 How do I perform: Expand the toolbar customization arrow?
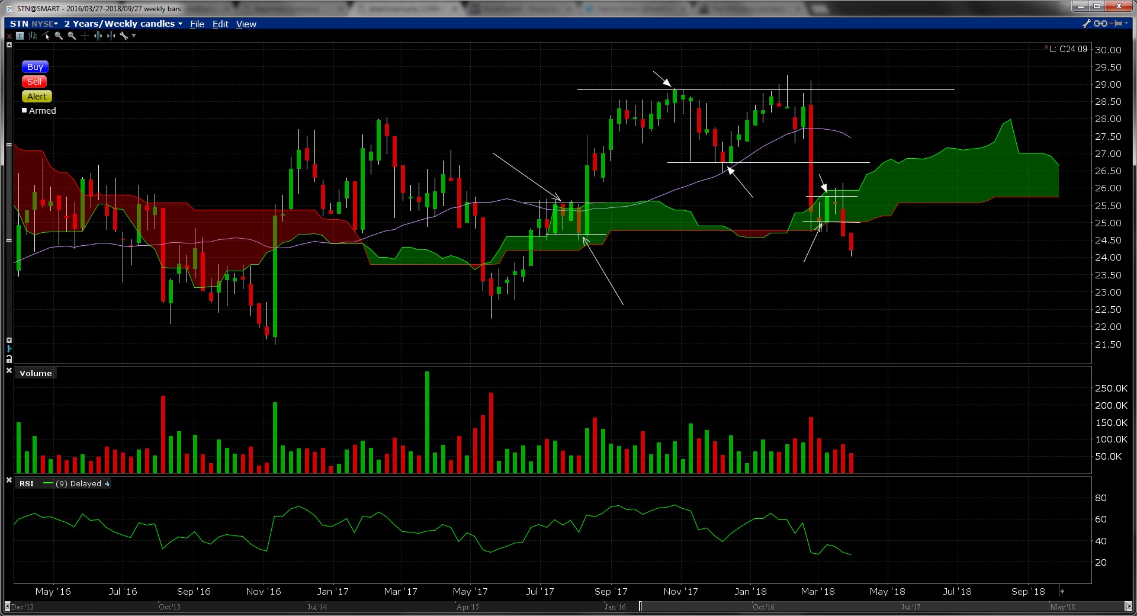134,36
